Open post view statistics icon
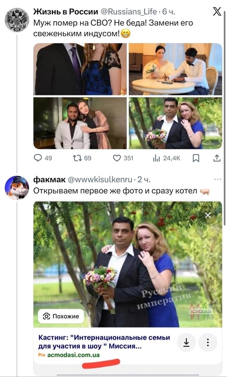 (x=156, y=158)
